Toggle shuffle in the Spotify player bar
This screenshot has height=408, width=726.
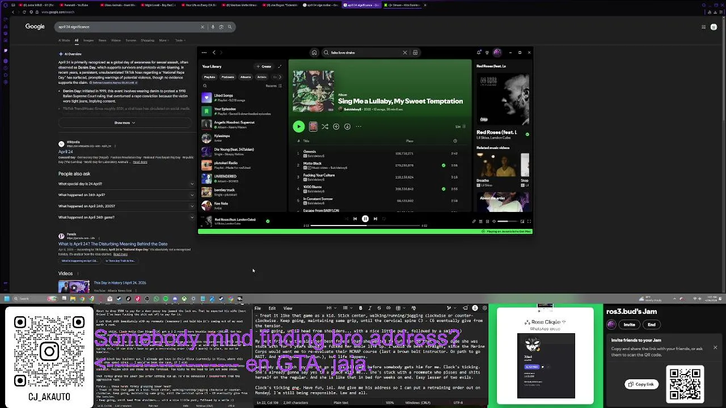(345, 219)
